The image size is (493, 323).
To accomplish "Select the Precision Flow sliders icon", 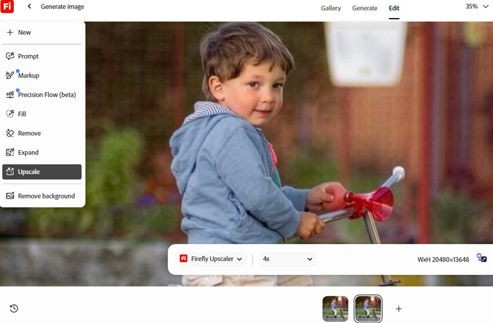I will [10, 95].
